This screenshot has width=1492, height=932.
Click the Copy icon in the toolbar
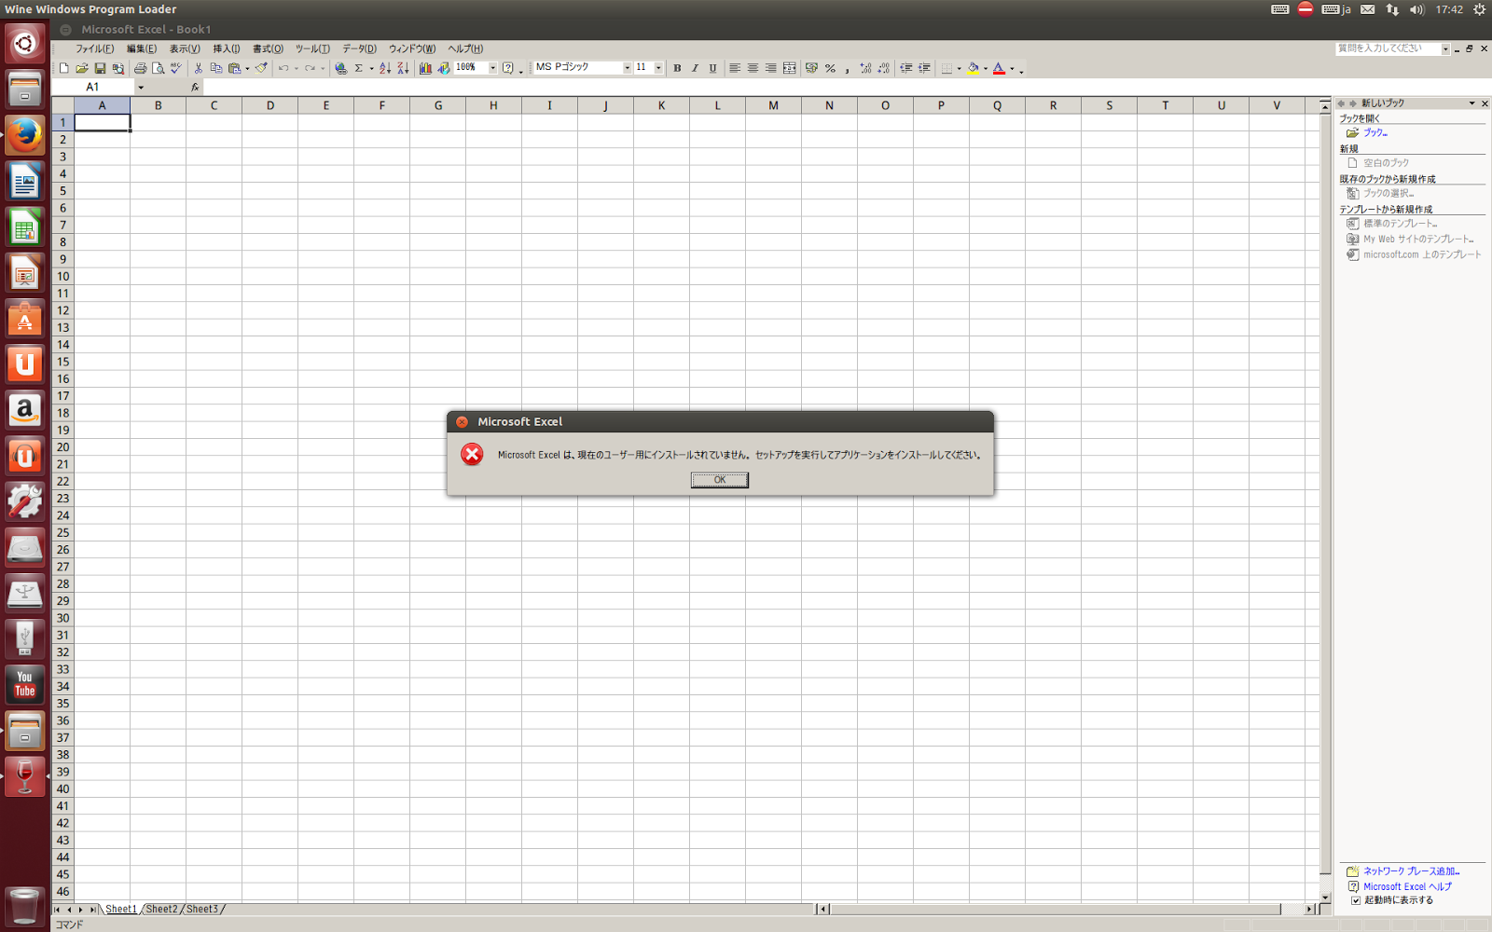(x=216, y=68)
